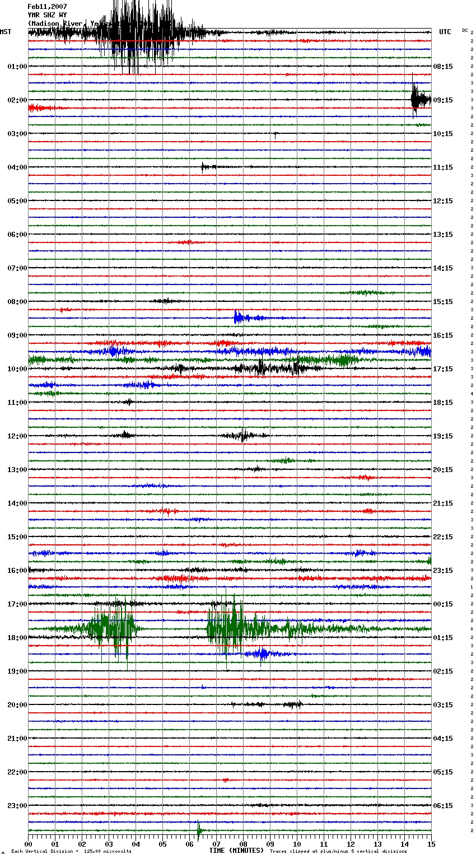Click the 08:15 UTC time label
The image size is (476, 859).
[443, 67]
